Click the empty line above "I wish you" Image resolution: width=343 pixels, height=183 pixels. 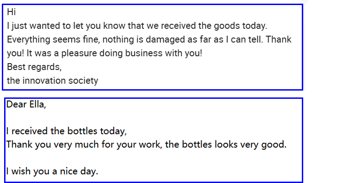(137, 159)
